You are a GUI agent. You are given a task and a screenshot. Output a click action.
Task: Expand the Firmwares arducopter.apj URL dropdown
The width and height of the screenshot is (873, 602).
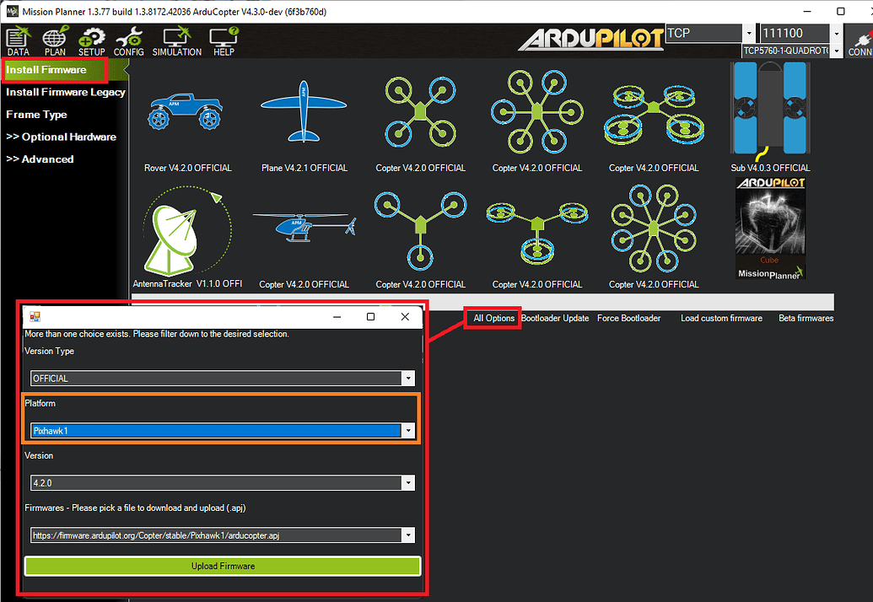tap(408, 535)
